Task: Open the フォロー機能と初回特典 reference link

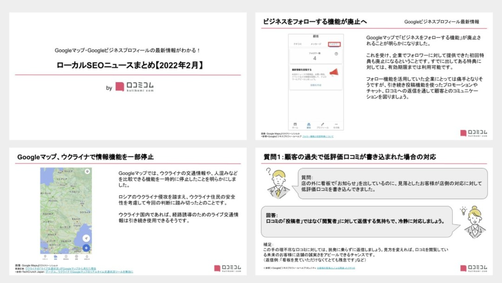Action: [317, 136]
